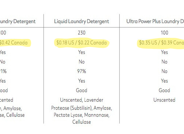Select 'Good' in the Ultra Power Plus column
This screenshot has width=184, height=134.
pyautogui.click(x=164, y=90)
